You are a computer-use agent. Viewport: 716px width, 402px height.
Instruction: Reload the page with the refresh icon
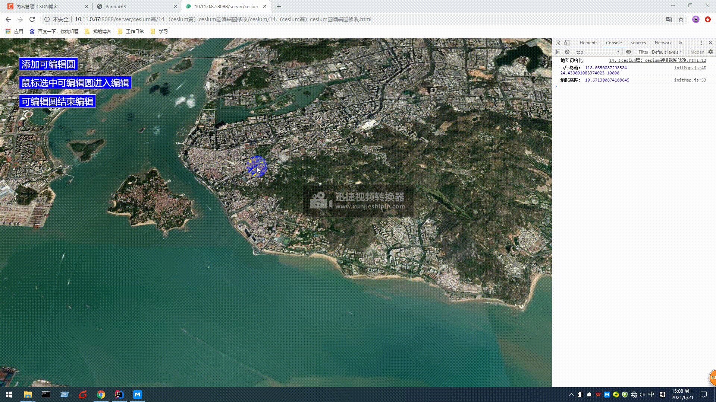coord(32,19)
